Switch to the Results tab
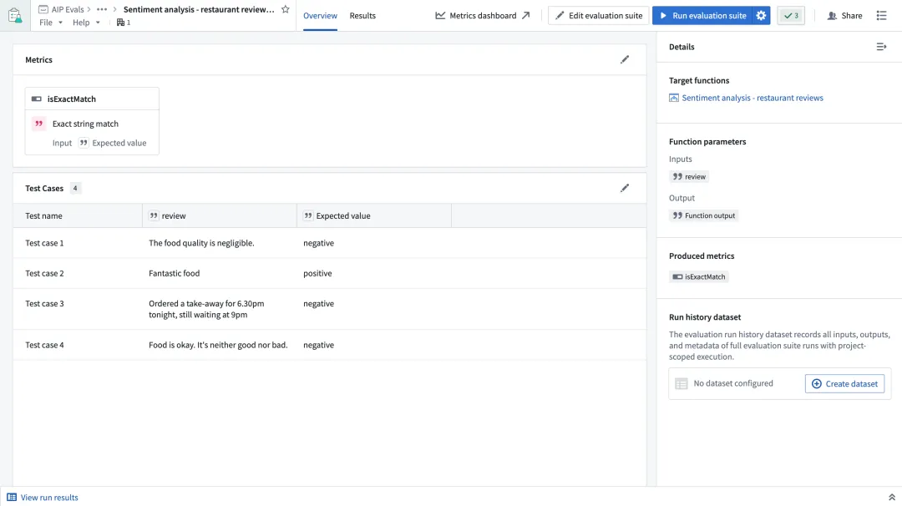Image resolution: width=902 pixels, height=506 pixels. pyautogui.click(x=362, y=16)
